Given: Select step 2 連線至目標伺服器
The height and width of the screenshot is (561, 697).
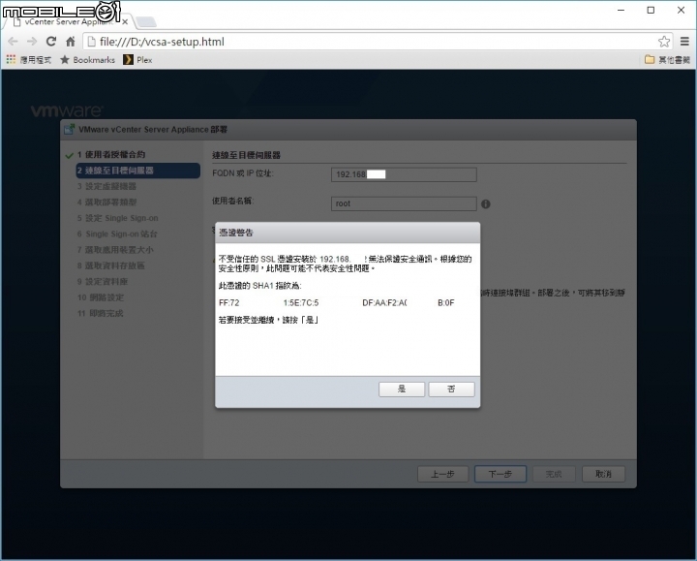Looking at the screenshot, I should click(x=138, y=171).
